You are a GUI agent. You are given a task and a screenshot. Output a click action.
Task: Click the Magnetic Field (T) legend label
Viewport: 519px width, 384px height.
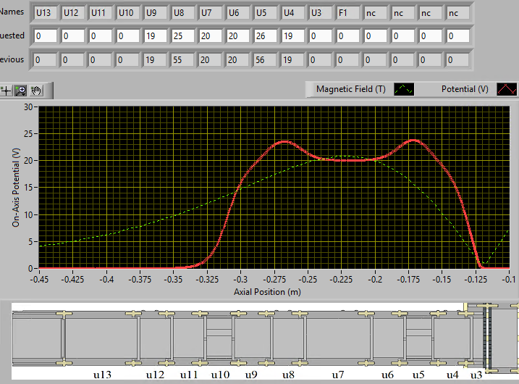point(351,89)
